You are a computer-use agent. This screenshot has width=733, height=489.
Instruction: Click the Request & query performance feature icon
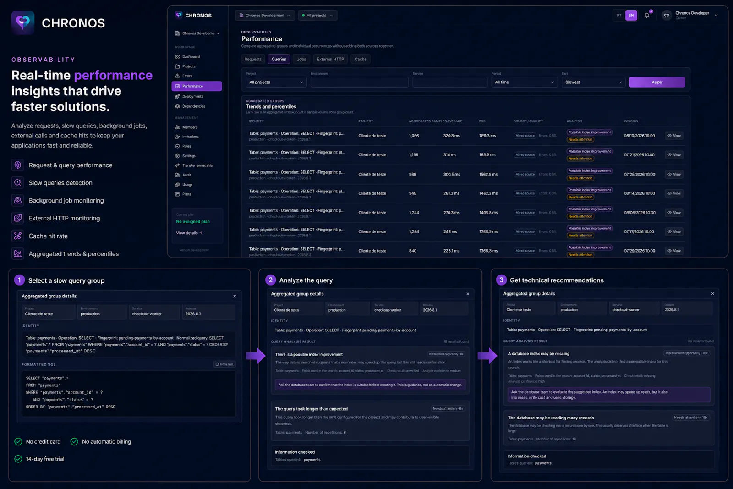[x=18, y=165]
